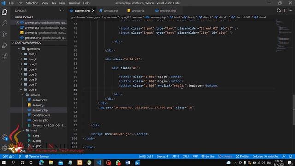This screenshot has height=166, width=295.
Task: Open Windows Start menu
Action: coord(4,163)
